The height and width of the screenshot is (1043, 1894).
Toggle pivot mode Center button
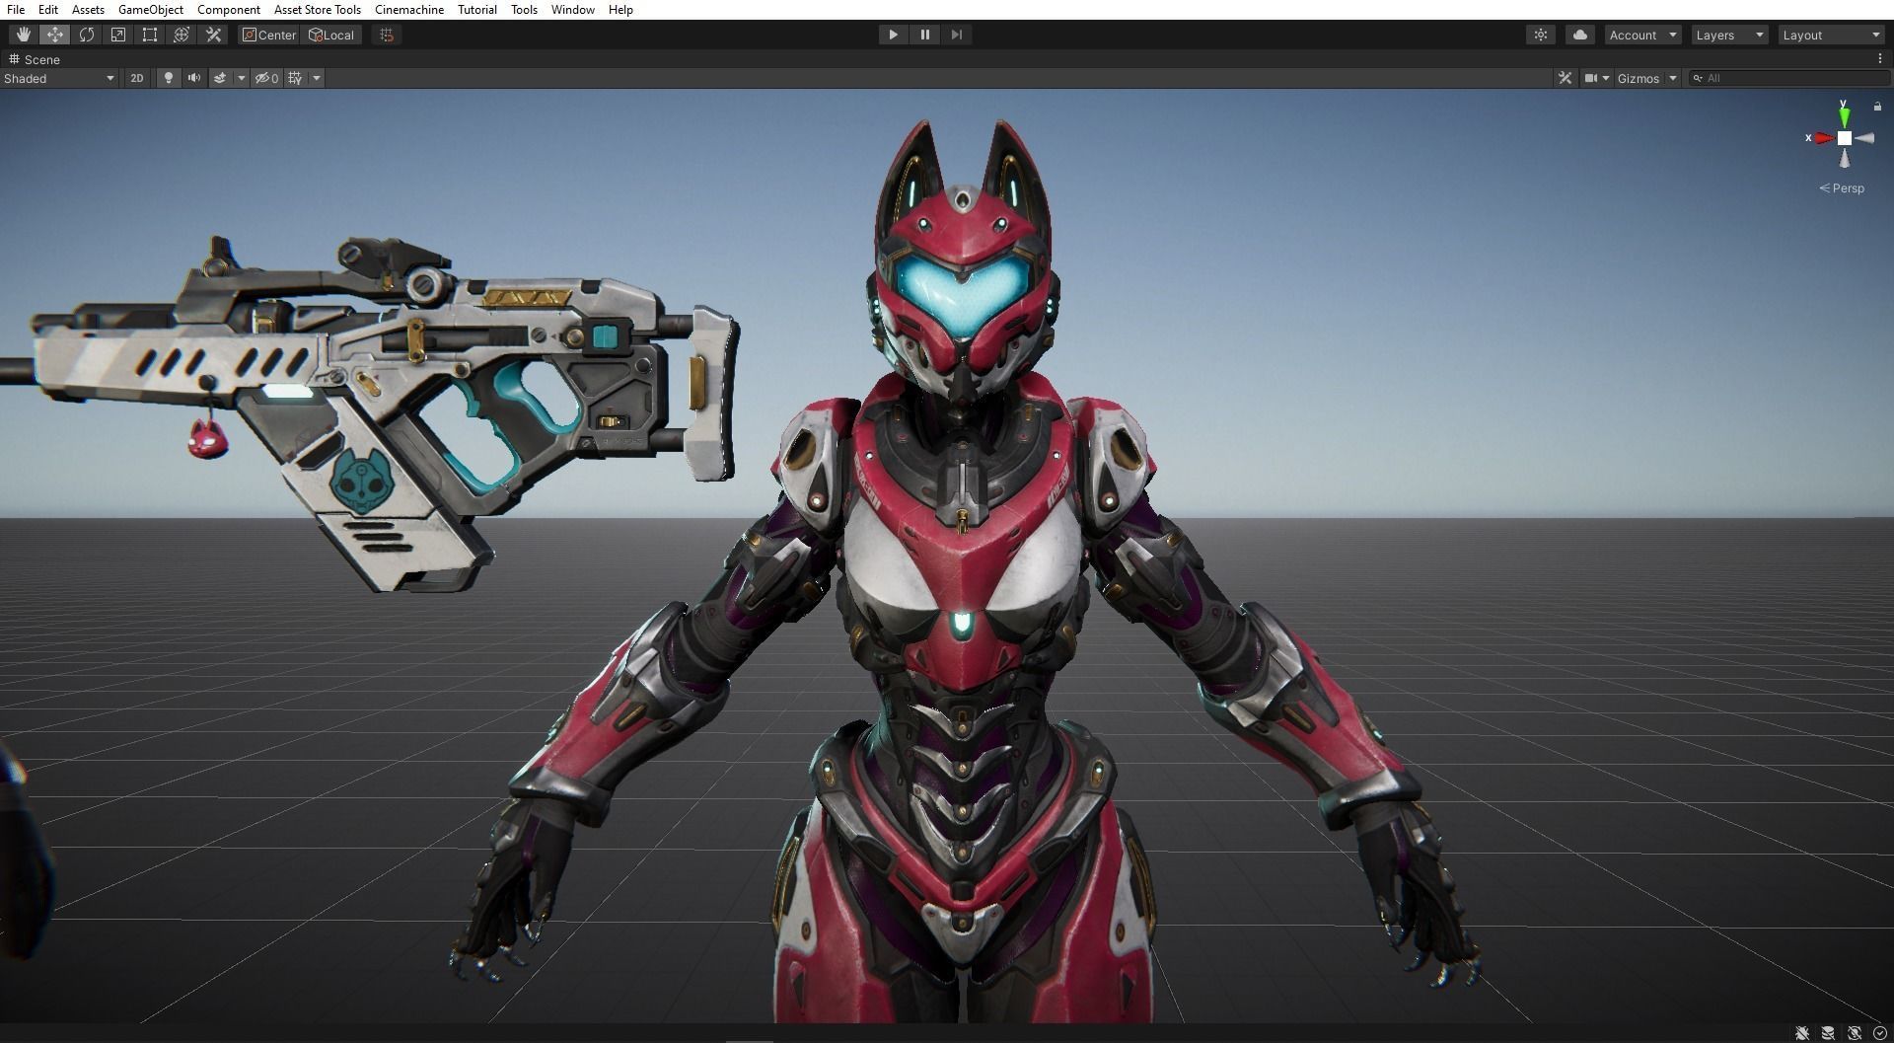point(269,35)
